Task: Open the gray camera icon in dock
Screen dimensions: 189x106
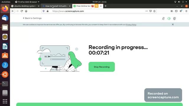Action: point(5,93)
